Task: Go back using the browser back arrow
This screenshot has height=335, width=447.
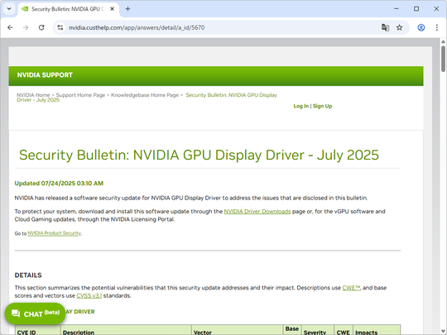Action: [x=10, y=27]
